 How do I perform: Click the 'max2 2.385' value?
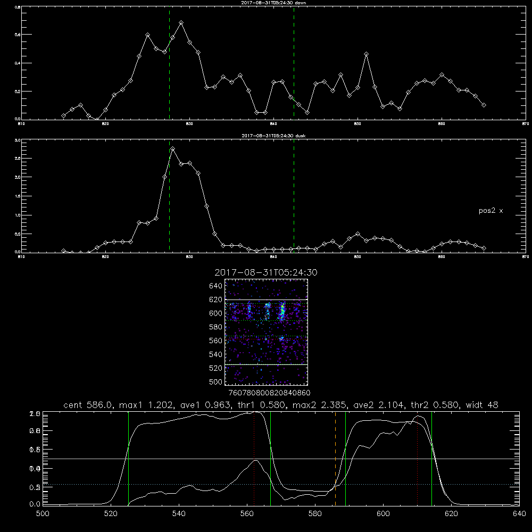tap(320, 405)
